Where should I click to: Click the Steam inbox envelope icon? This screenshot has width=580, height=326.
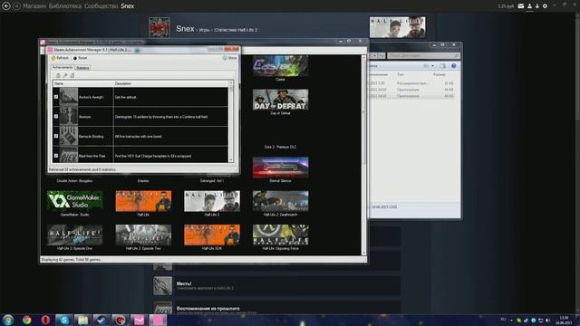(x=521, y=6)
